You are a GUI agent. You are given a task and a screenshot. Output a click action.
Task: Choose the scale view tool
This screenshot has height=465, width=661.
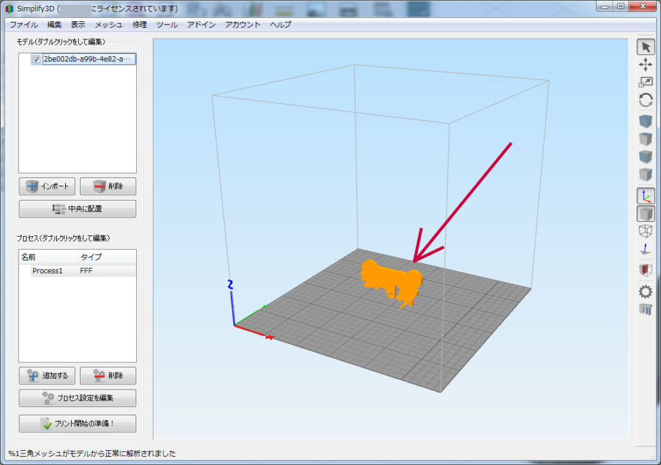646,82
